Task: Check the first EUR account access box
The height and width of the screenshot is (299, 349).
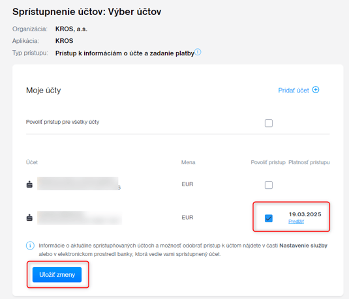Action: pyautogui.click(x=269, y=185)
